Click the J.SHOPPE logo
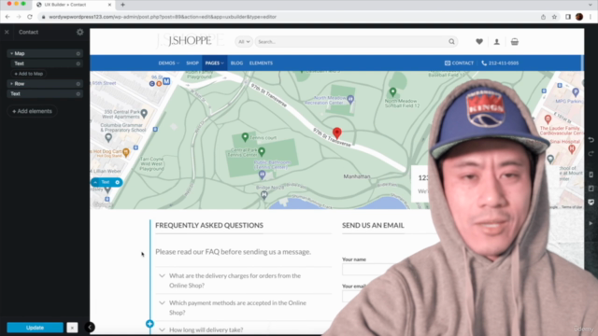This screenshot has width=598, height=336. pos(190,41)
